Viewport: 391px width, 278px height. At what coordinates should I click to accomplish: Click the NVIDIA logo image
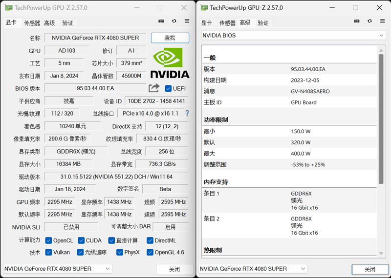(170, 62)
